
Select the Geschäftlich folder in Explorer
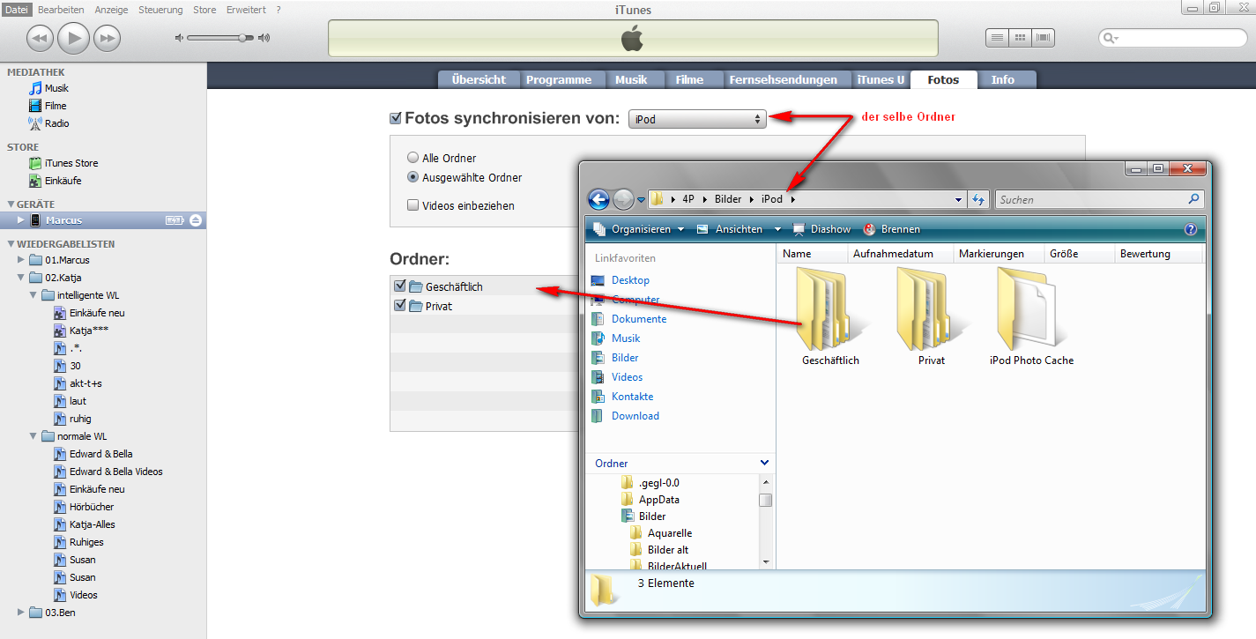830,316
